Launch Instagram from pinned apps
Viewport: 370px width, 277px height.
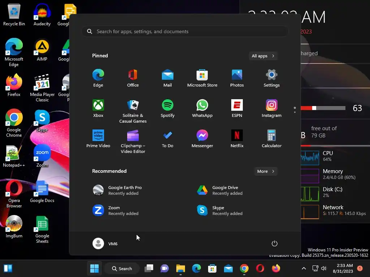[x=272, y=109]
